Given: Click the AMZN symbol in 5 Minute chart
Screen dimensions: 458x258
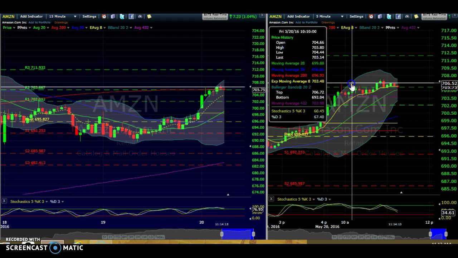Looking at the screenshot, I should [x=276, y=16].
